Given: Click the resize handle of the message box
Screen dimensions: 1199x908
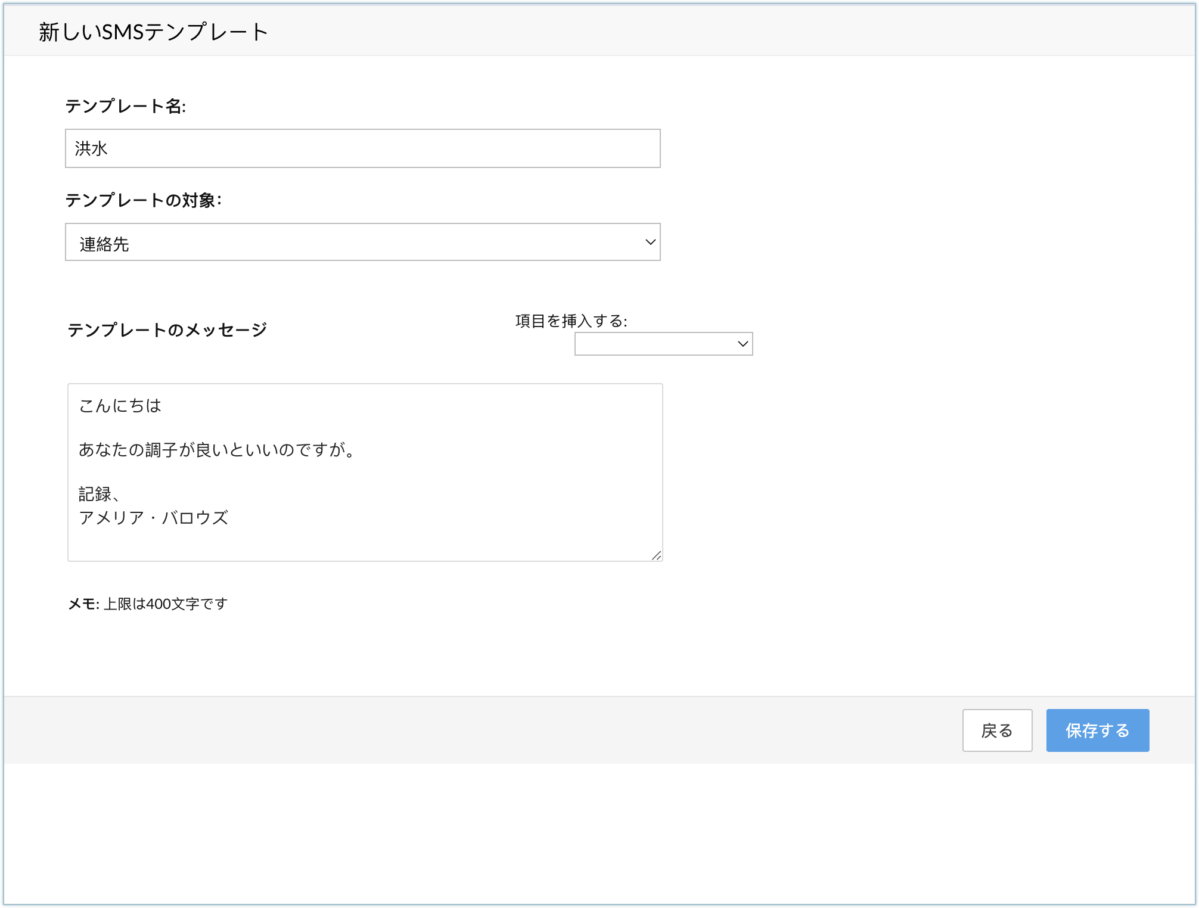Looking at the screenshot, I should (657, 555).
